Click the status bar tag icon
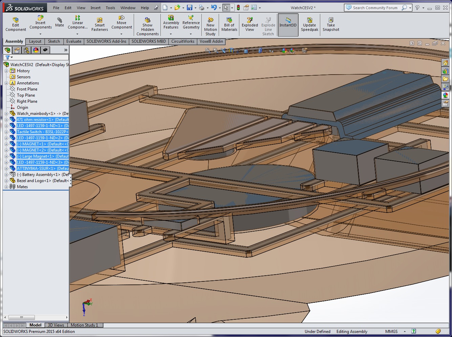Viewport: 452px width, 337px height. coord(438,332)
